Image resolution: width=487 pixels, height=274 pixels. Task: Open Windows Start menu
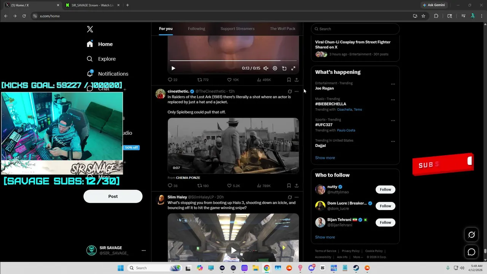(120, 268)
